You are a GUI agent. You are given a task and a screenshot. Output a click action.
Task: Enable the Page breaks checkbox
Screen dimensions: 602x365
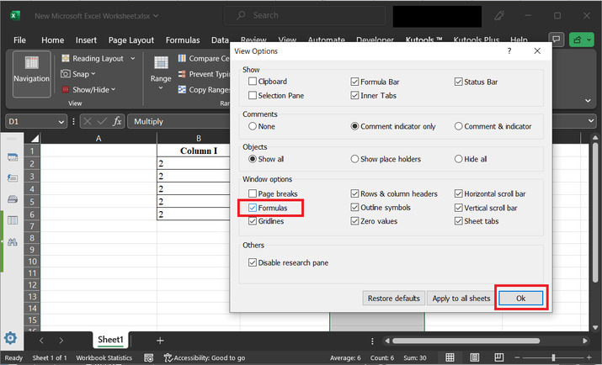pyautogui.click(x=253, y=193)
